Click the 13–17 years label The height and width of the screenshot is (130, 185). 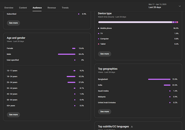12,71
